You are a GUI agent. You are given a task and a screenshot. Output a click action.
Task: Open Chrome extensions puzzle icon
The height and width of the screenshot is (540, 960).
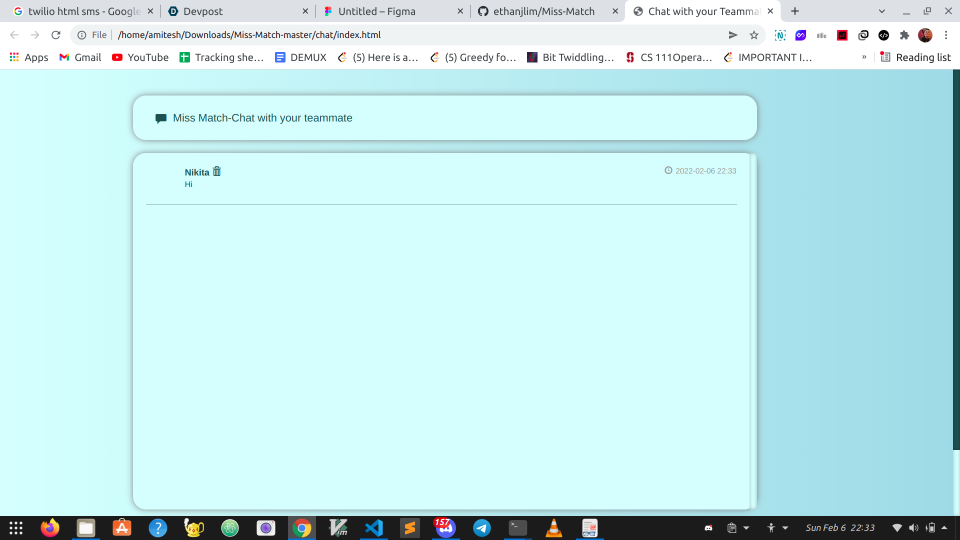coord(904,35)
